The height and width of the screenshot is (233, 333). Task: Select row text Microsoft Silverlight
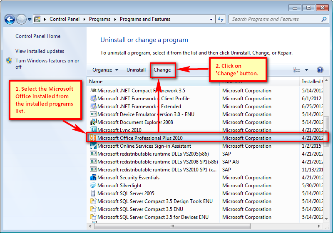click(x=119, y=186)
